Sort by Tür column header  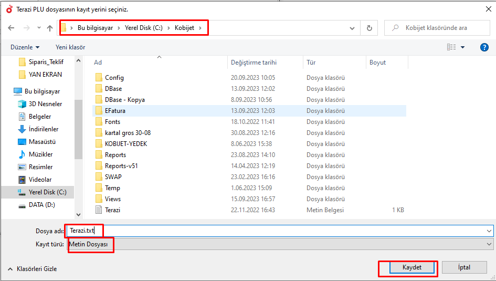311,63
